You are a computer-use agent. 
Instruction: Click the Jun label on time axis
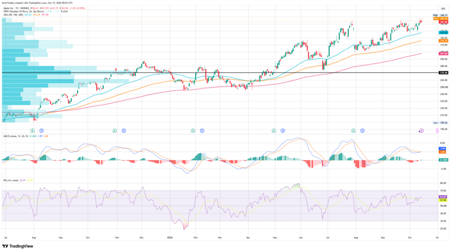click(x=301, y=237)
